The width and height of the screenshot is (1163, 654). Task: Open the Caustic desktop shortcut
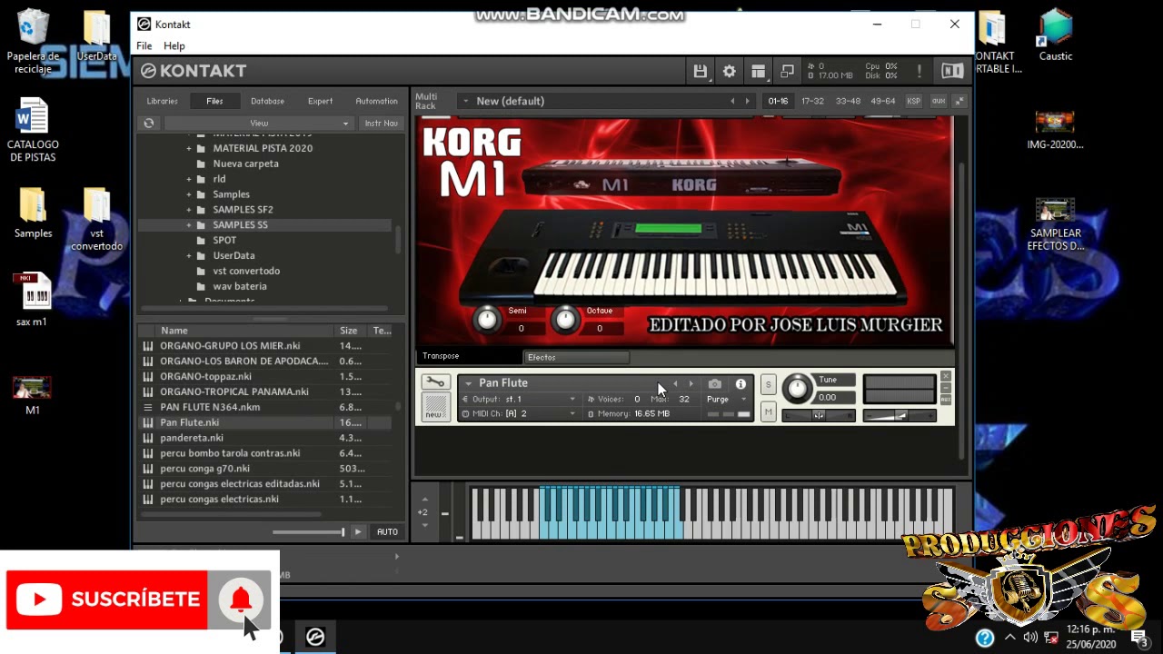point(1055,35)
